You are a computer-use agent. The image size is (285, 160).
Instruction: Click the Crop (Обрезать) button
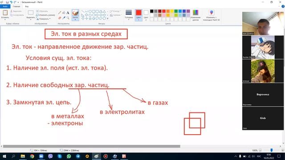point(42,11)
